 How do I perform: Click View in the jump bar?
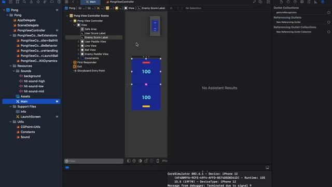(129, 8)
